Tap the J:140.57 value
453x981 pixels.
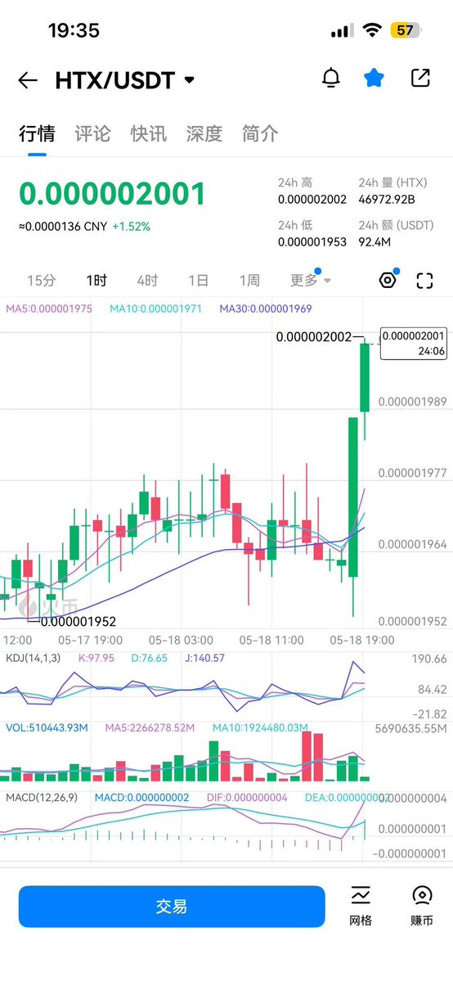coord(205,658)
